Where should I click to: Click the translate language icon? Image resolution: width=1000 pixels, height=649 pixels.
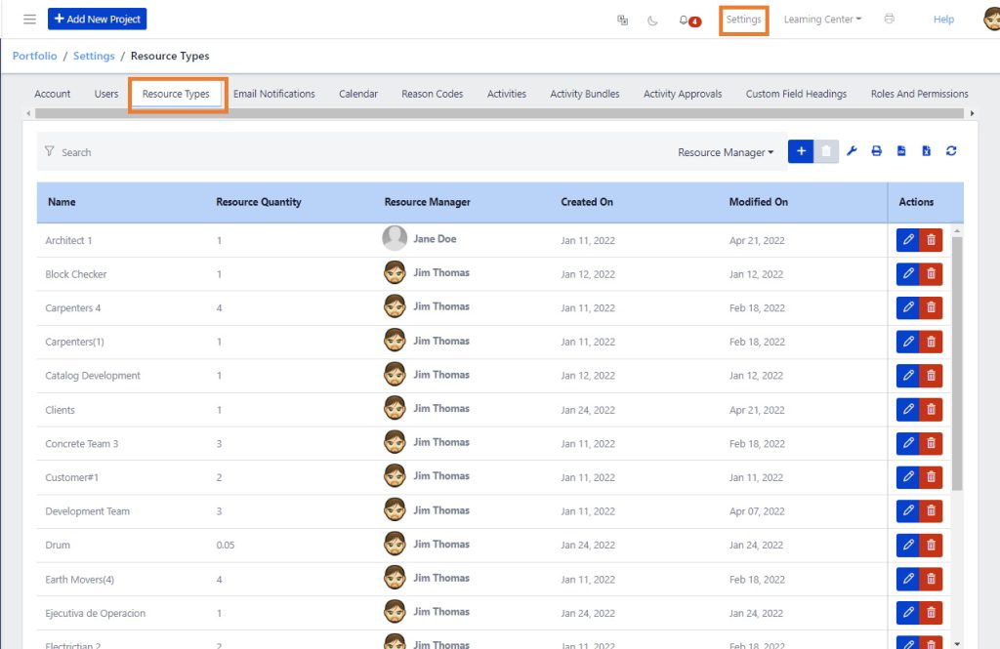point(622,20)
